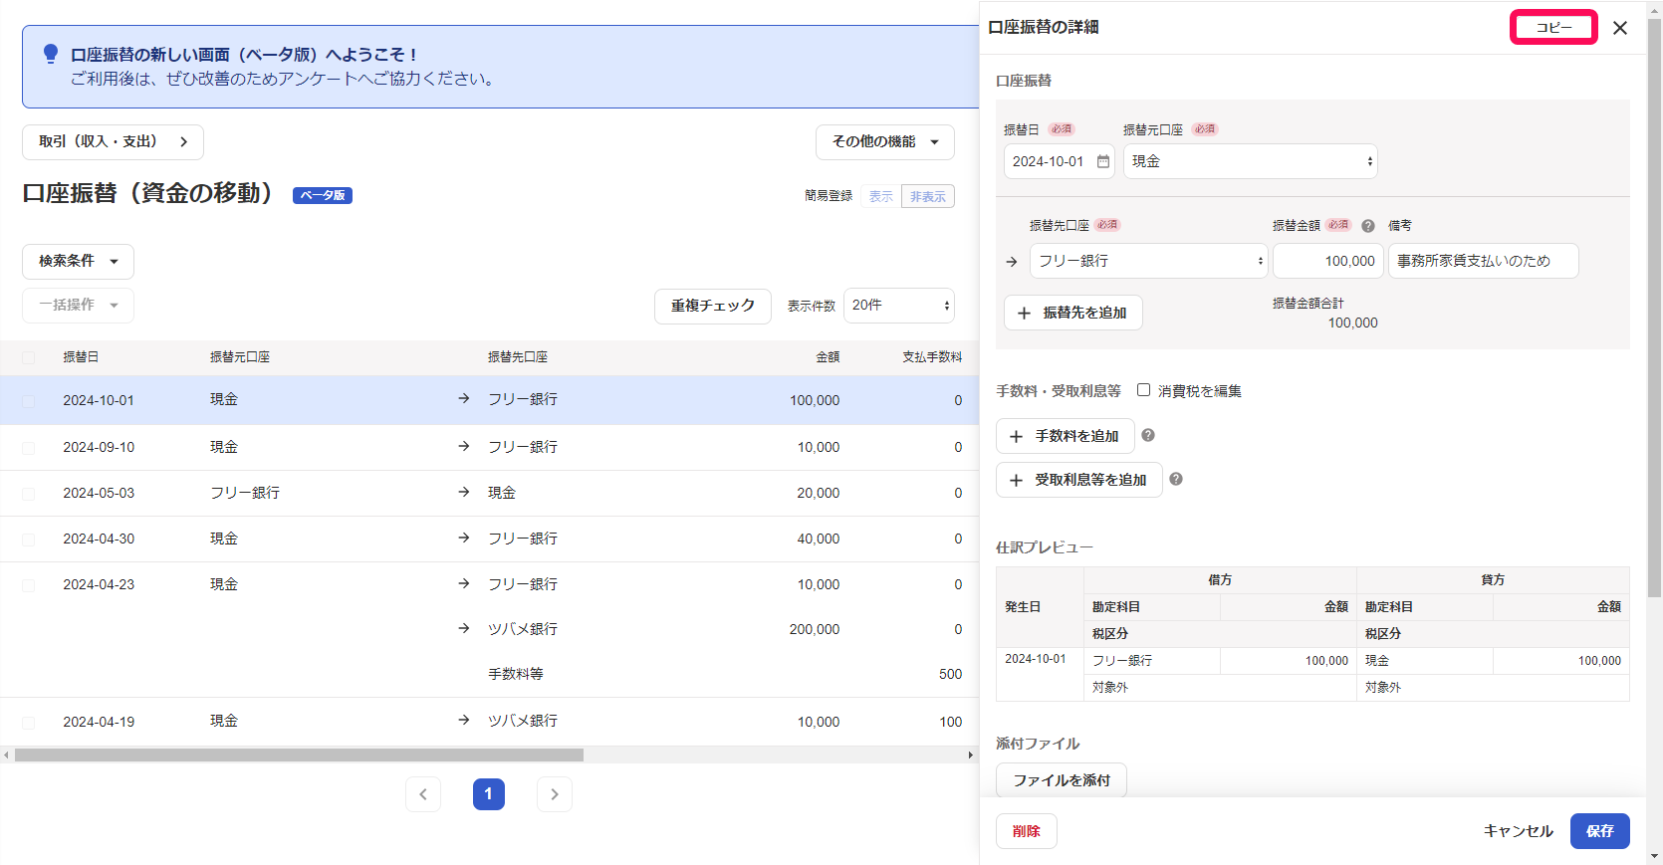Click the 削除 button

(1027, 831)
